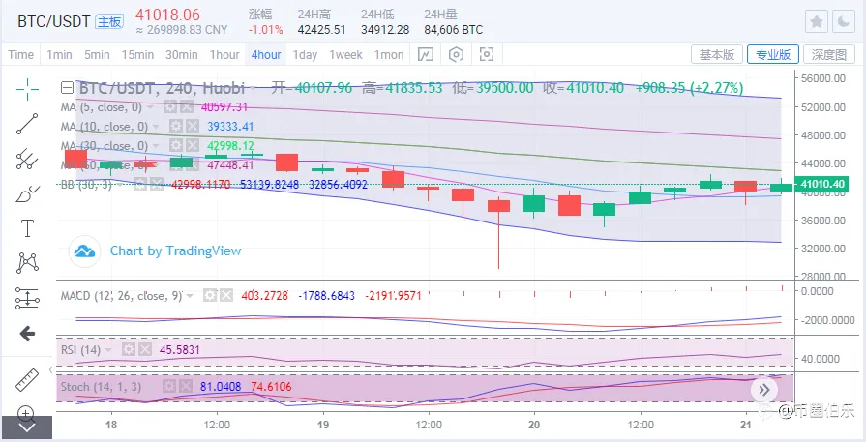Expand dropdown arrow of RSI (14)
866x442 pixels.
click(108, 350)
